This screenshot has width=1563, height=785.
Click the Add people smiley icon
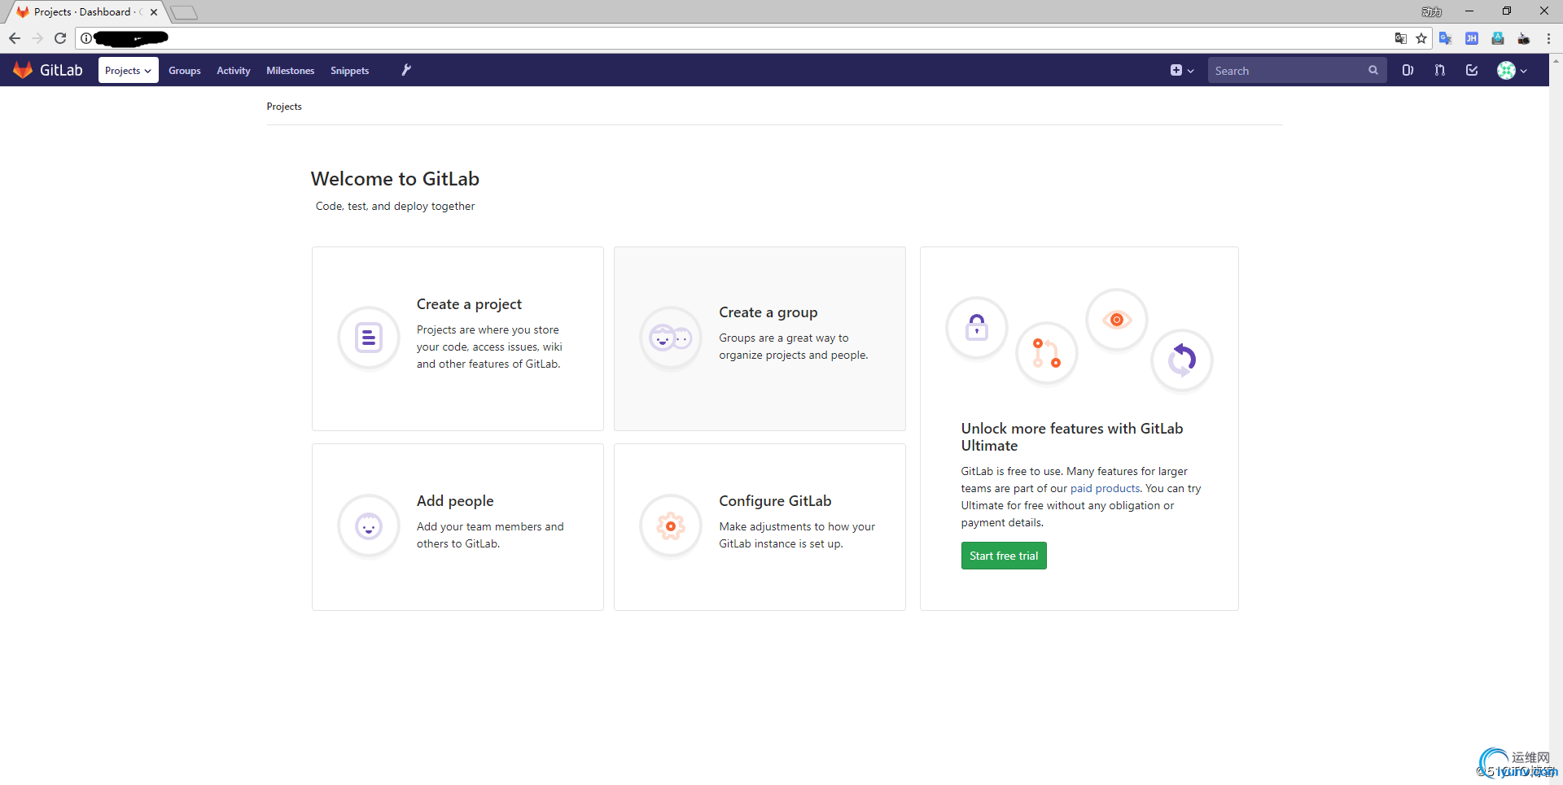pyautogui.click(x=369, y=526)
